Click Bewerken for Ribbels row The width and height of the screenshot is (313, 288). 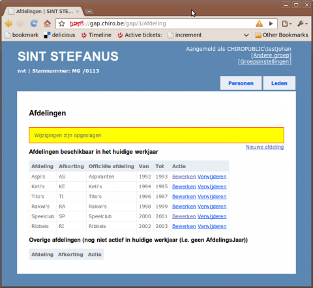[184, 226]
